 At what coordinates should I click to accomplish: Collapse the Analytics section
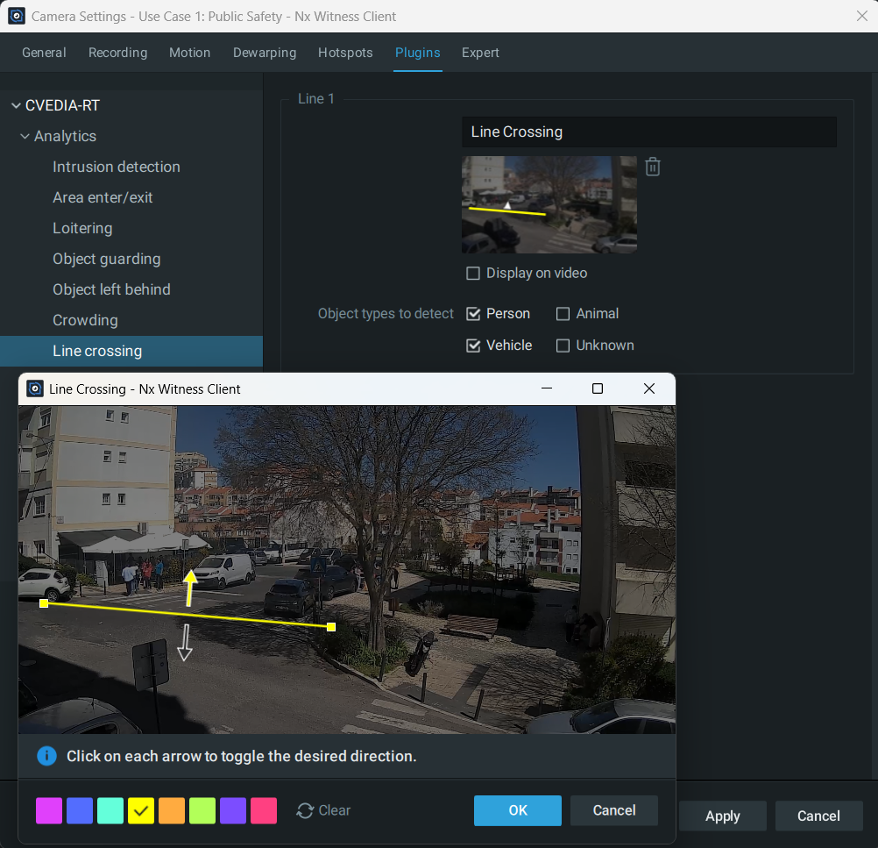(x=25, y=137)
